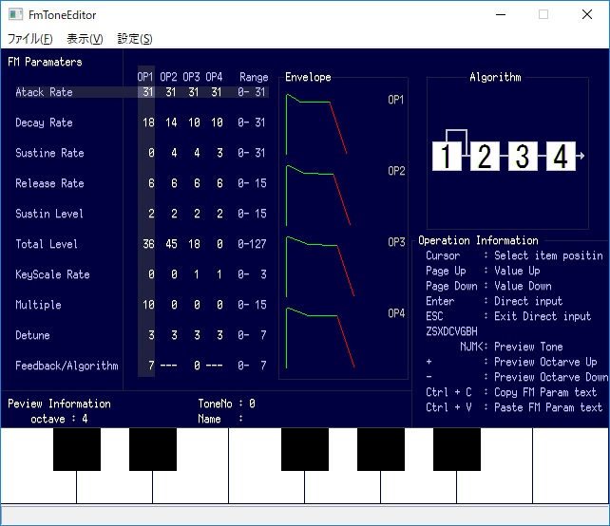Viewport: 610px width, 526px height.
Task: Play the first black piano key
Action: [x=77, y=449]
